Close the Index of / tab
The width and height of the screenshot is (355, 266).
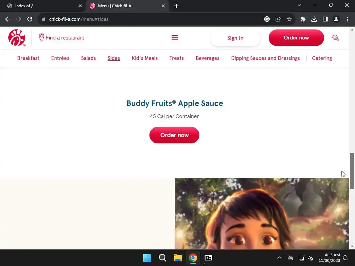click(x=80, y=6)
